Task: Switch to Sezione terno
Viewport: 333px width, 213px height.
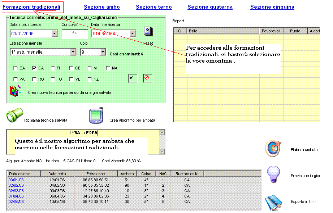Action: click(x=154, y=7)
